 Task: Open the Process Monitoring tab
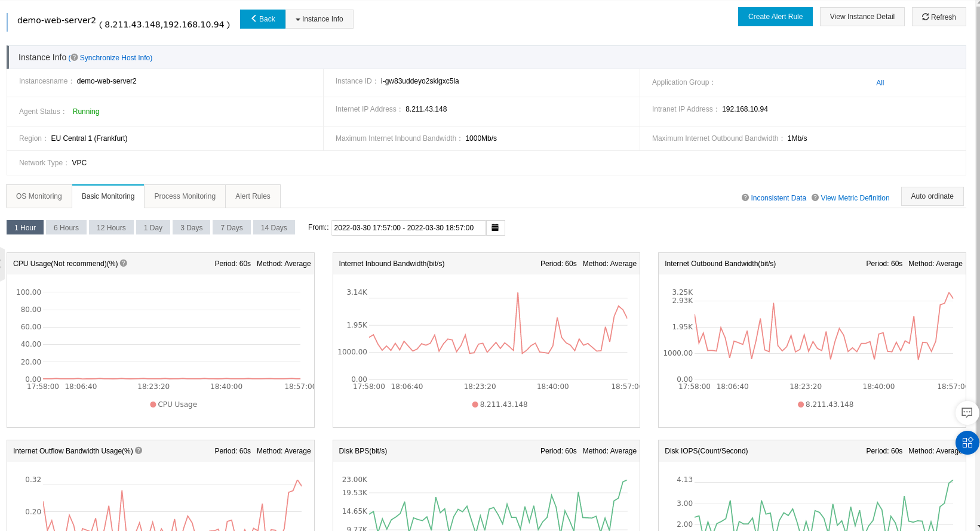pos(185,196)
